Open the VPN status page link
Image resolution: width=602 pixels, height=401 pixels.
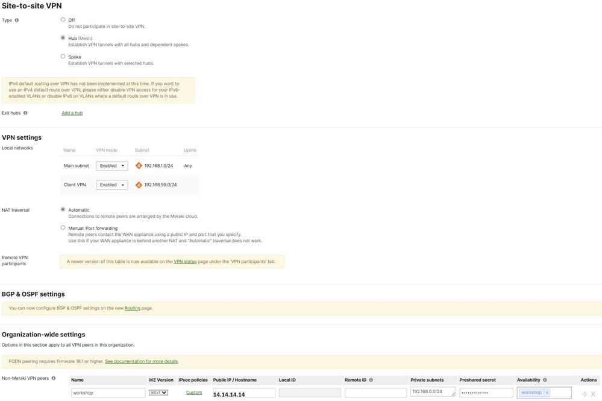(x=185, y=261)
